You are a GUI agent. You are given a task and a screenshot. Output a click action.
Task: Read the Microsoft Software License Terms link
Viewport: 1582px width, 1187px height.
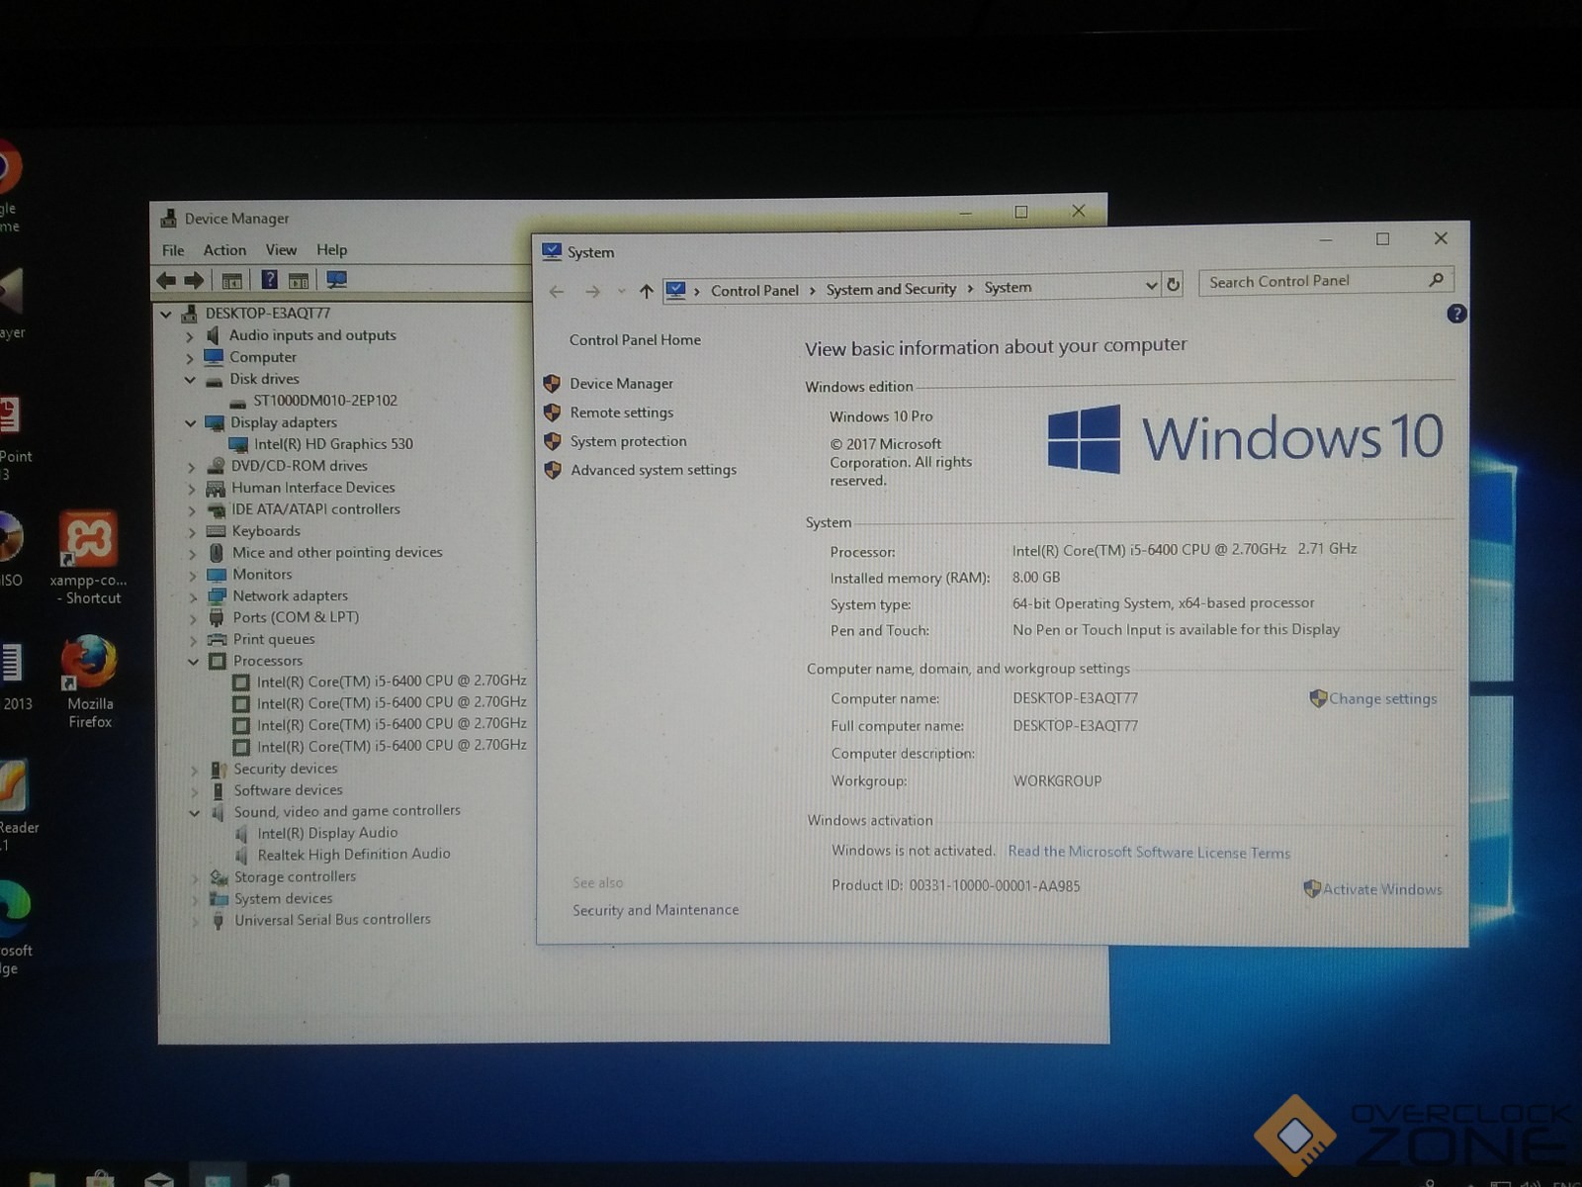[x=1149, y=852]
